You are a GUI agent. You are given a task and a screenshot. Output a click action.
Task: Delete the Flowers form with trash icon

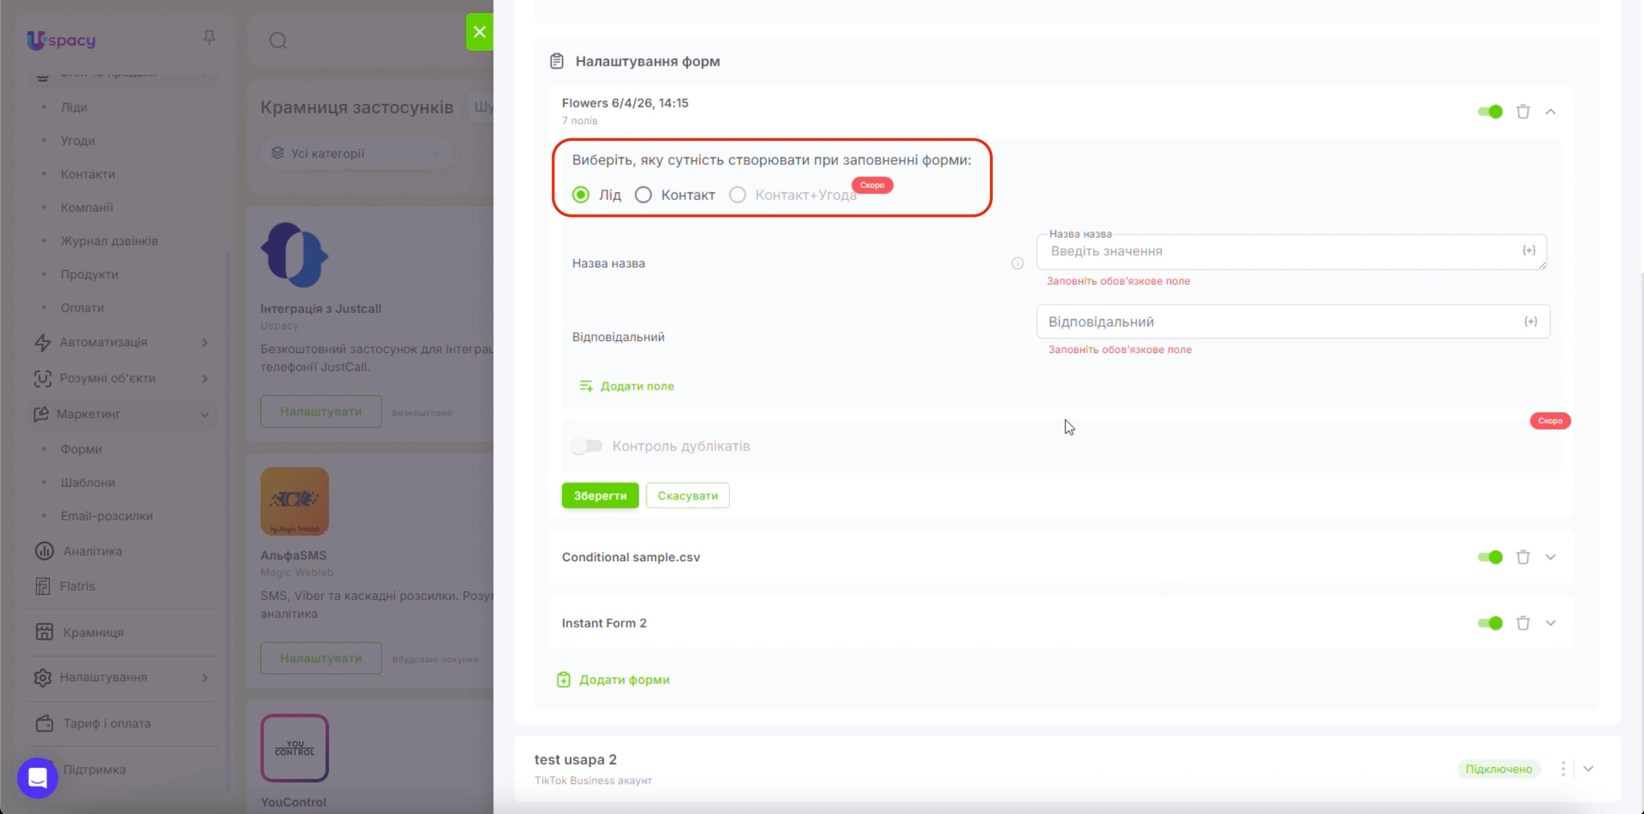tap(1523, 112)
